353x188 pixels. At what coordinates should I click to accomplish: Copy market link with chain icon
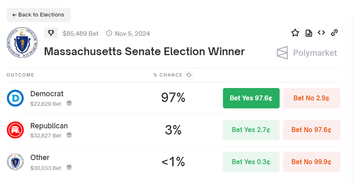pyautogui.click(x=335, y=32)
